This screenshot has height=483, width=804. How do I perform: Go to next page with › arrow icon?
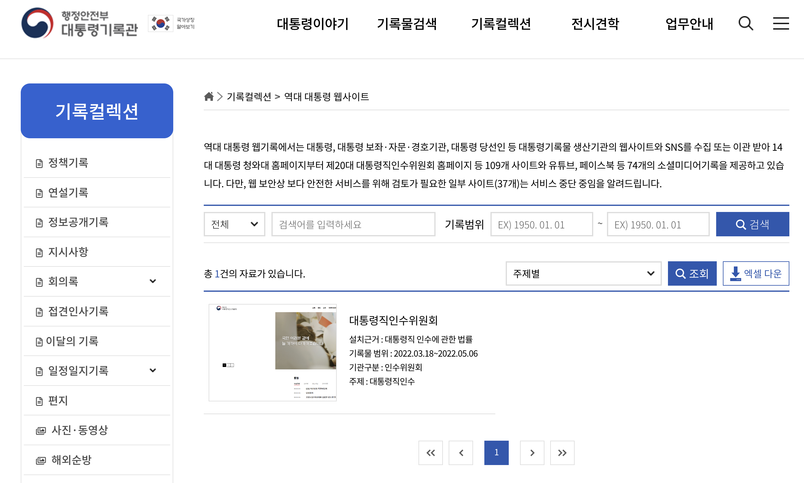click(x=532, y=453)
